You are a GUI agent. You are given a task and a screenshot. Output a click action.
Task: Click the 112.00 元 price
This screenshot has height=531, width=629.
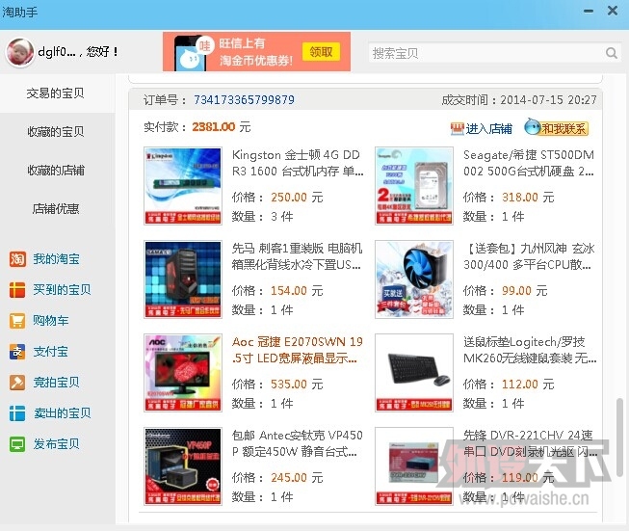pos(528,385)
